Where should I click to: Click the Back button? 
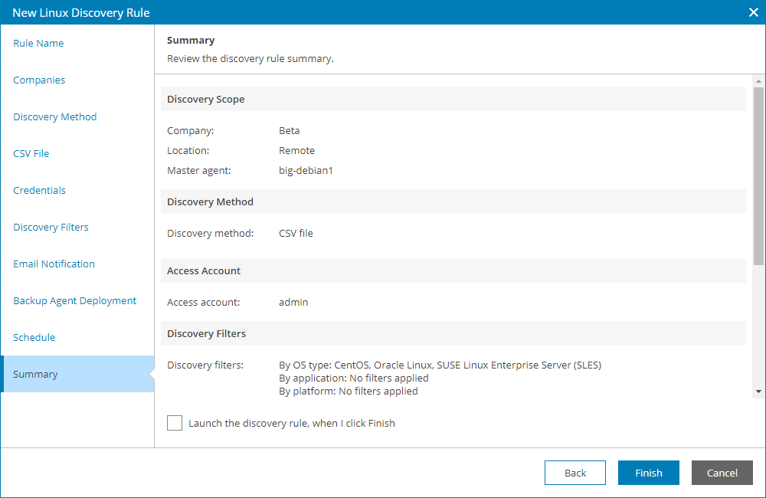click(574, 473)
